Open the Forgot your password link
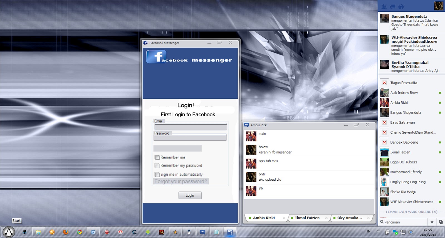 tap(181, 181)
